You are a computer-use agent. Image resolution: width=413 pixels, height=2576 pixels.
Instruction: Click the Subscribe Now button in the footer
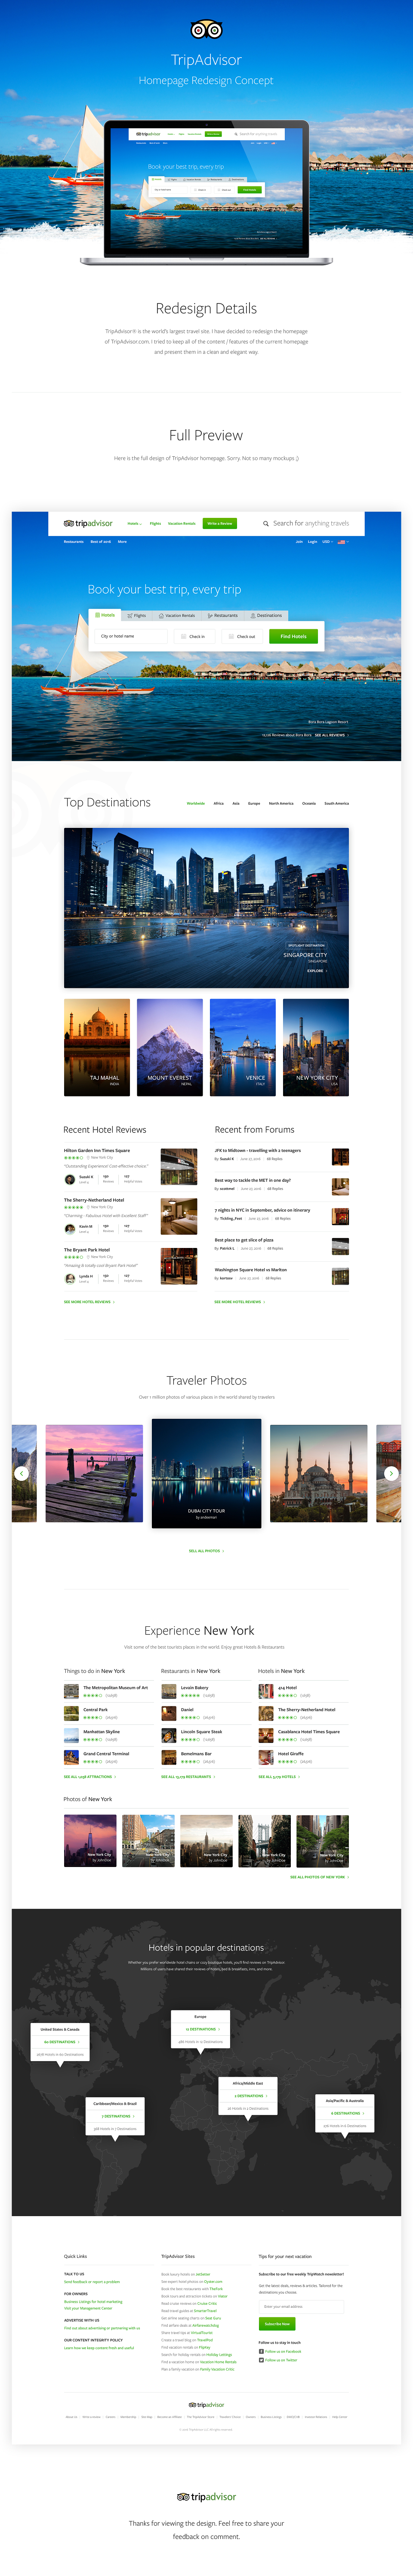coord(277,2324)
